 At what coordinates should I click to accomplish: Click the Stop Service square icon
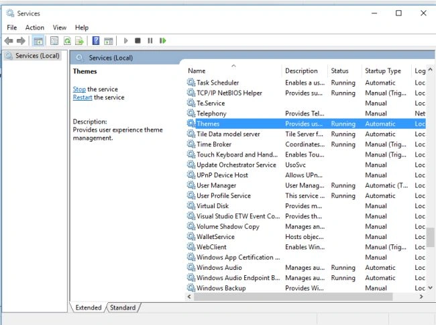point(138,40)
